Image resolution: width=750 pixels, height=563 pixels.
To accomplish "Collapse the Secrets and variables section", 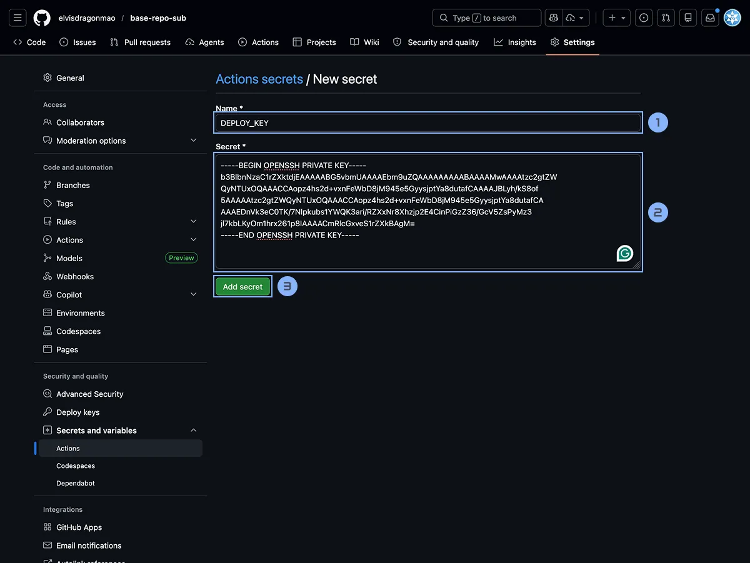I will [193, 431].
